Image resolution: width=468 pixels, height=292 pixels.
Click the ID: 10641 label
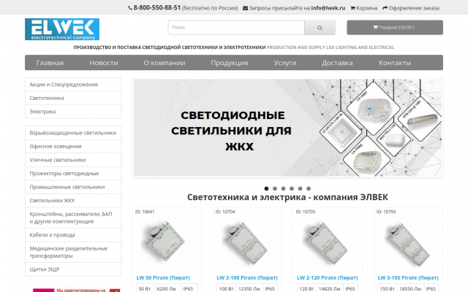pyautogui.click(x=145, y=212)
